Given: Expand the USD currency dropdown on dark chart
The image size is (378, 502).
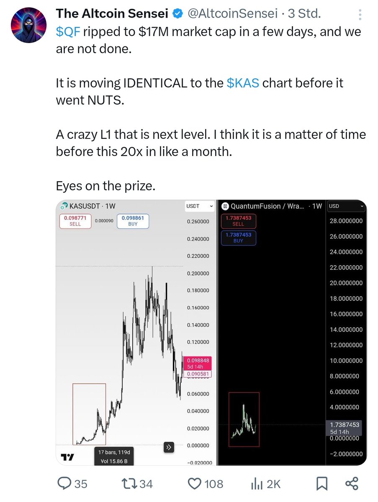Looking at the screenshot, I should (346, 206).
